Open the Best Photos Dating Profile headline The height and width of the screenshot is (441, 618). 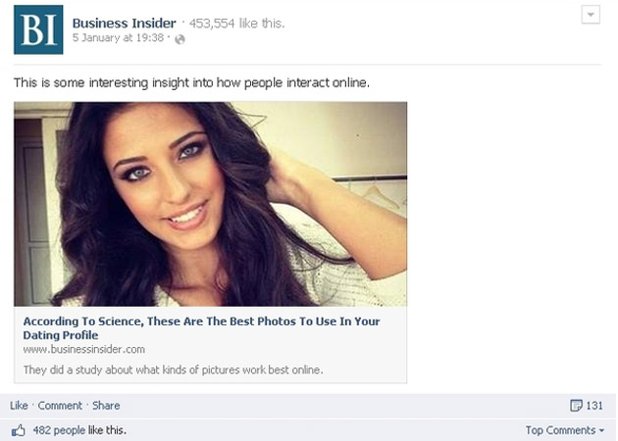(x=201, y=328)
